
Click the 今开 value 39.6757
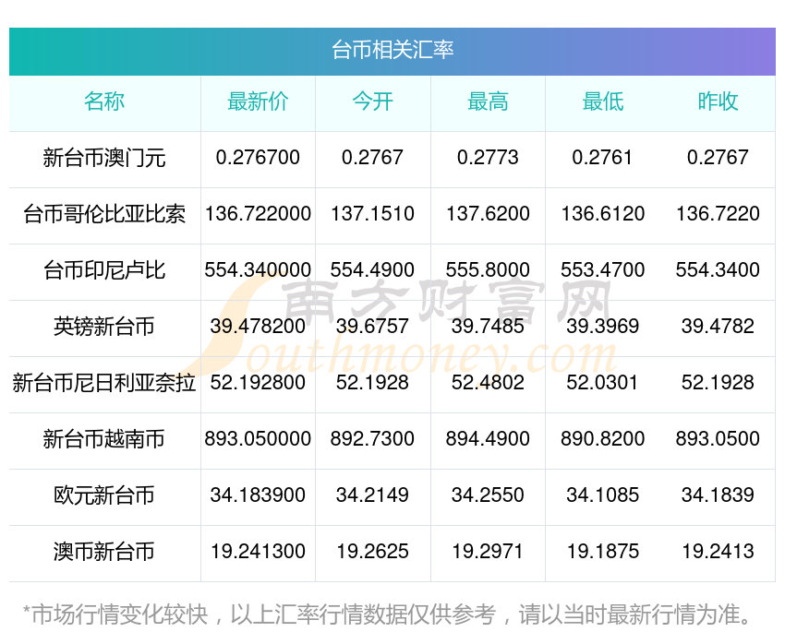pyautogui.click(x=372, y=327)
